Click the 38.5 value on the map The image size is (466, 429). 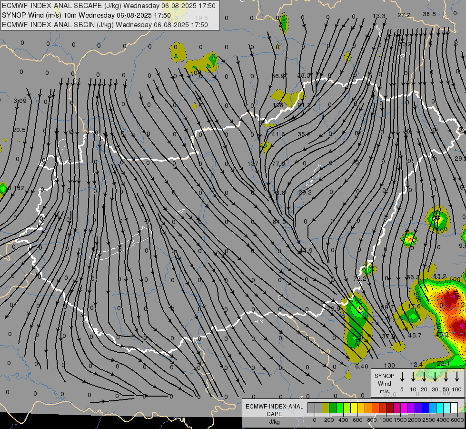pos(429,14)
